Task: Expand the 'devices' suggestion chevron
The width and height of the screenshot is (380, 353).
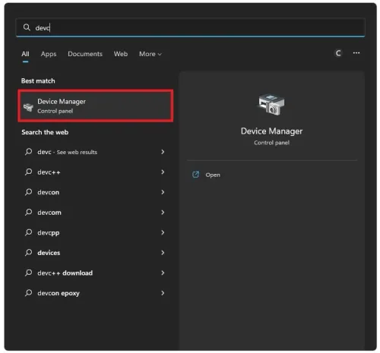Action: 163,253
